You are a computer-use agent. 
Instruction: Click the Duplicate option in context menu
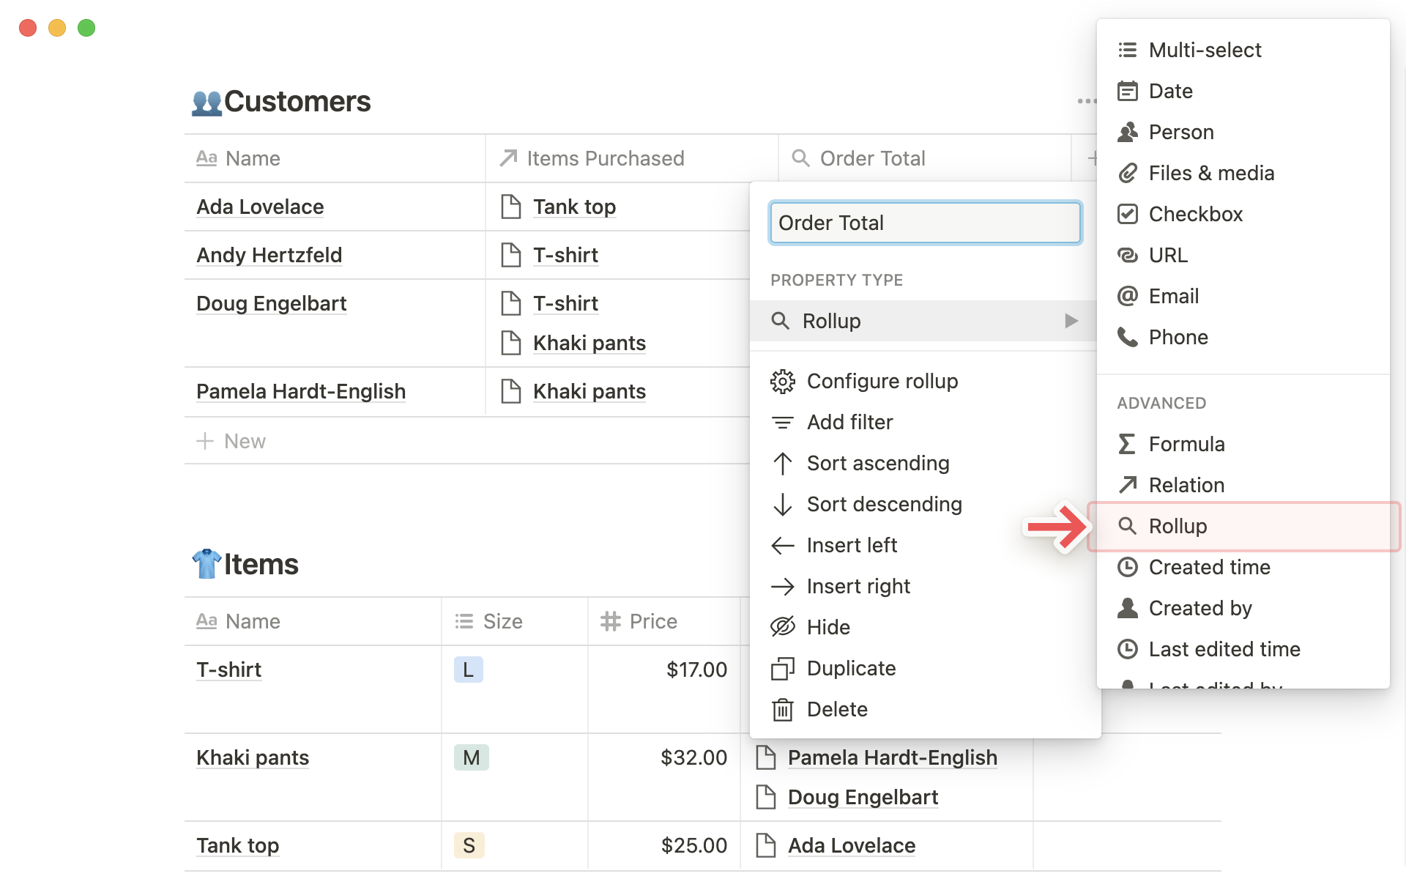(850, 667)
